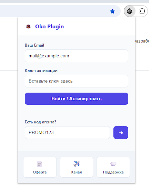Click the Oko Plugin eye logo

point(28,27)
